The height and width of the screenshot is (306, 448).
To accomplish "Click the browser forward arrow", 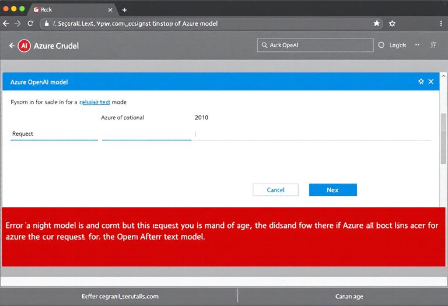I will [x=17, y=23].
